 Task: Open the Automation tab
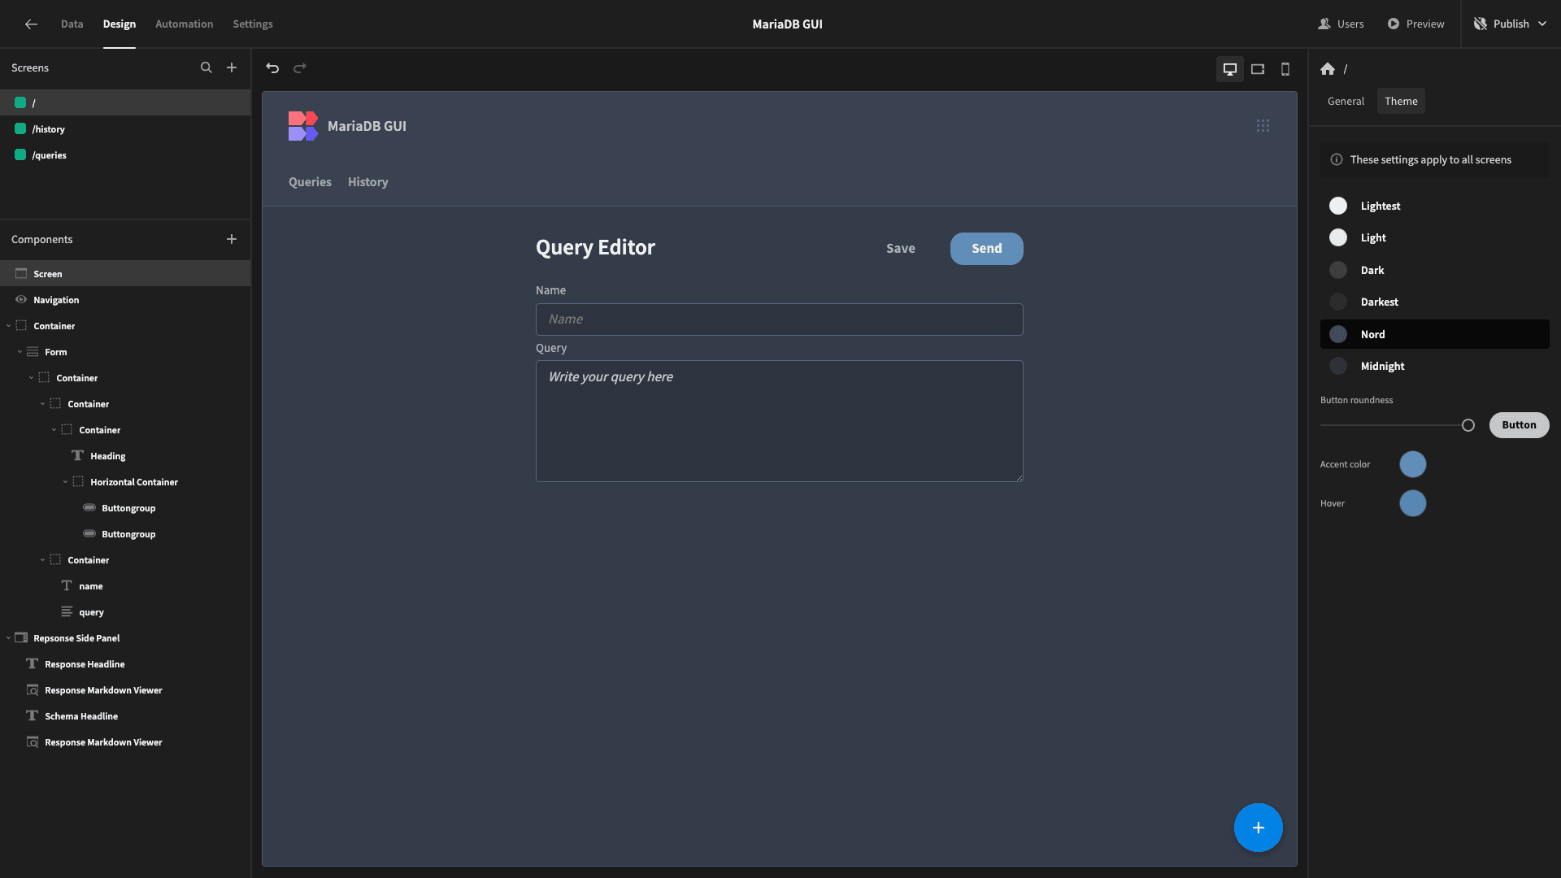coord(185,24)
